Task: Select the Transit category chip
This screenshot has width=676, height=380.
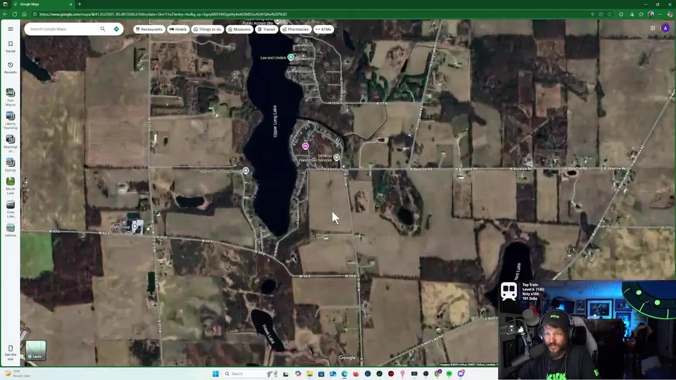Action: pos(266,29)
